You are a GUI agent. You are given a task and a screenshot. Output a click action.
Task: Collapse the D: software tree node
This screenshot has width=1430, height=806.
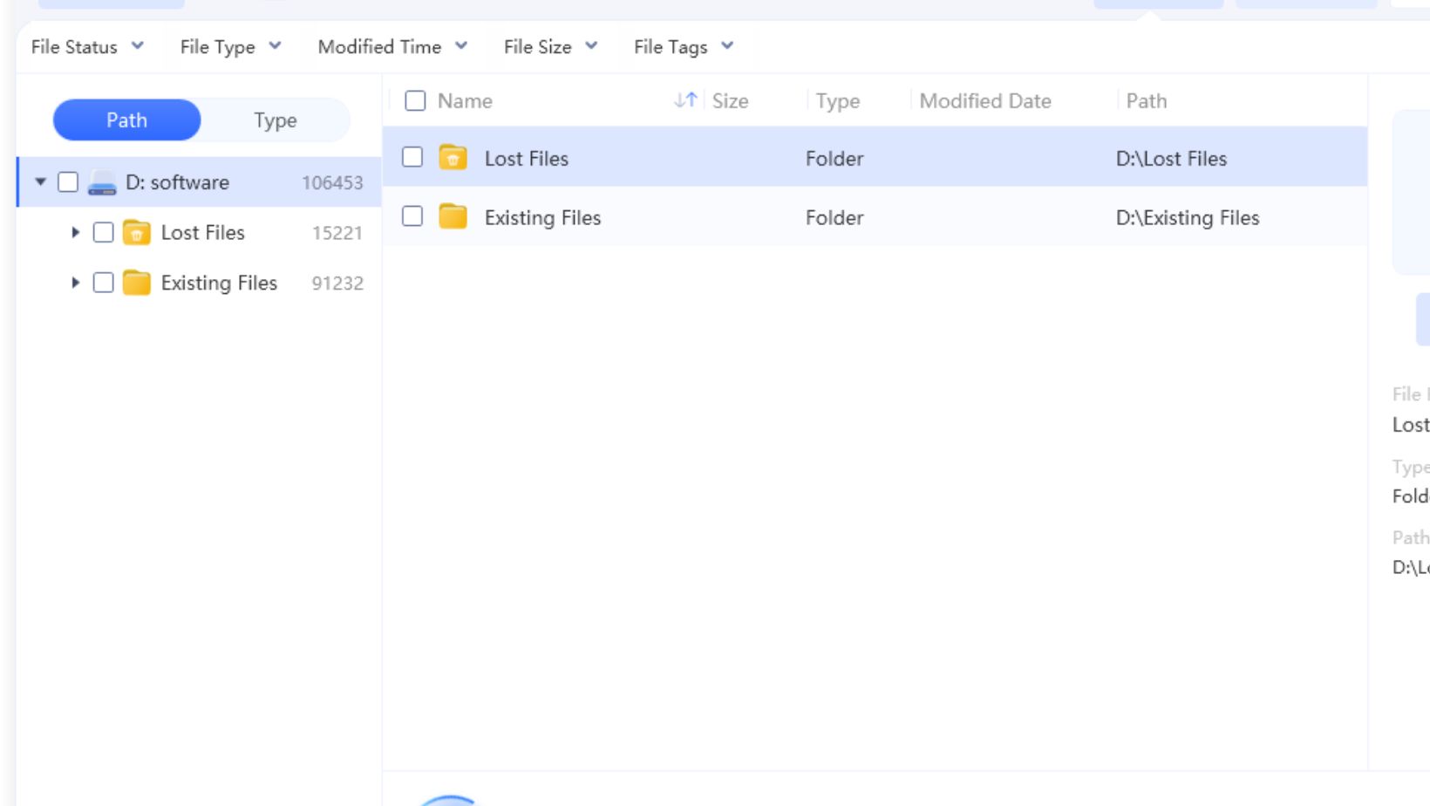40,182
